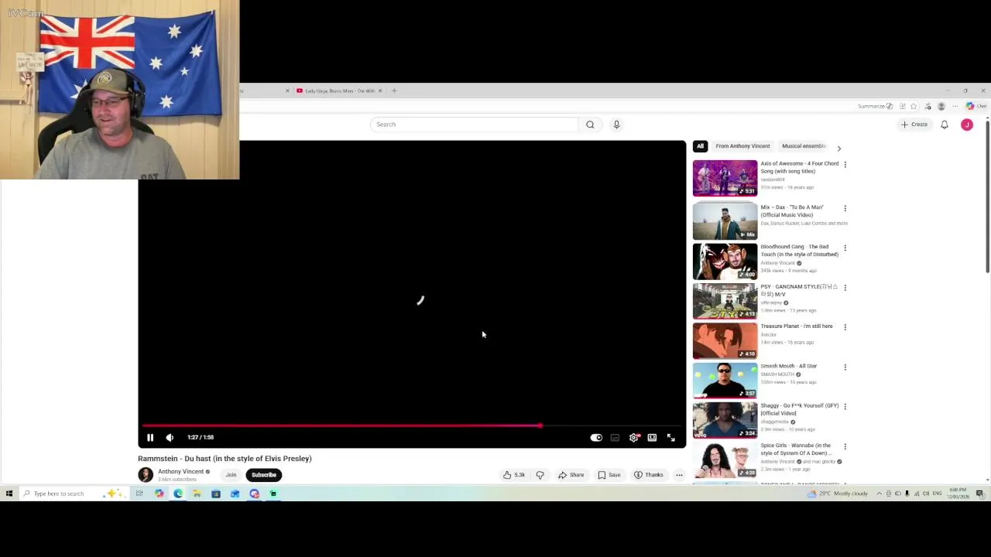
Task: Switch to theater mode
Action: (652, 438)
